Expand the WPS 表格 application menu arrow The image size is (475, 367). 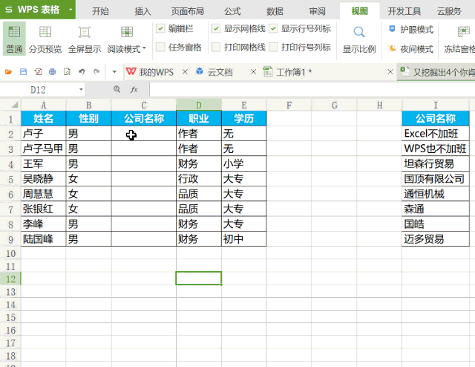[x=71, y=10]
